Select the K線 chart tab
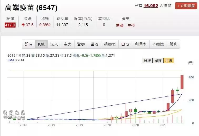The image size is (199, 136). [41, 44]
